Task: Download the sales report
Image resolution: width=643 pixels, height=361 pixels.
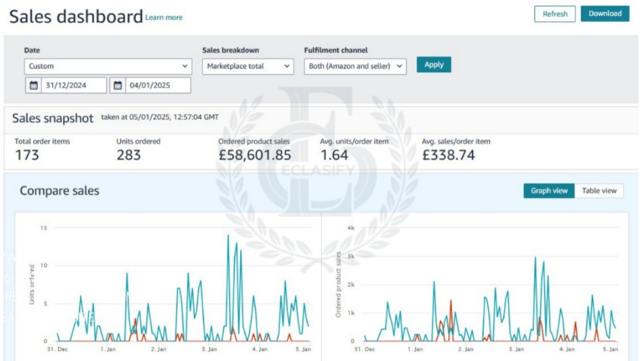Action: click(x=605, y=13)
